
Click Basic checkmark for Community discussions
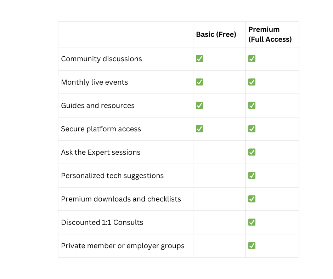click(x=199, y=59)
